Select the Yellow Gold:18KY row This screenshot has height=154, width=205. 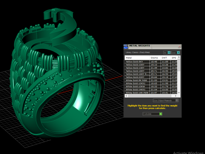click(x=151, y=71)
